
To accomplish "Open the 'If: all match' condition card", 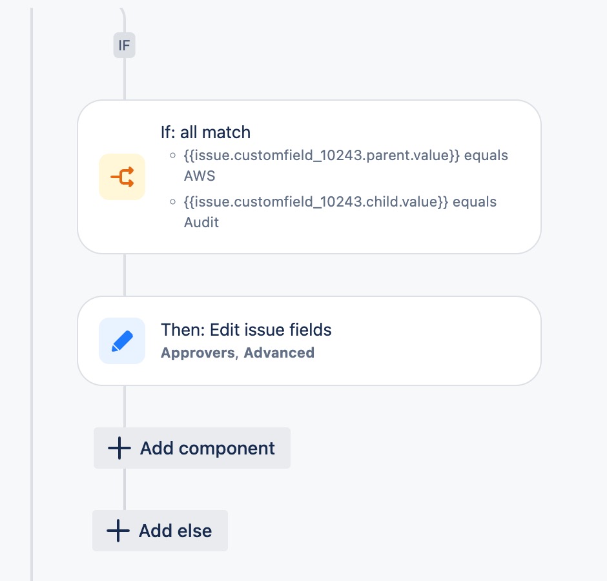I will (x=309, y=177).
